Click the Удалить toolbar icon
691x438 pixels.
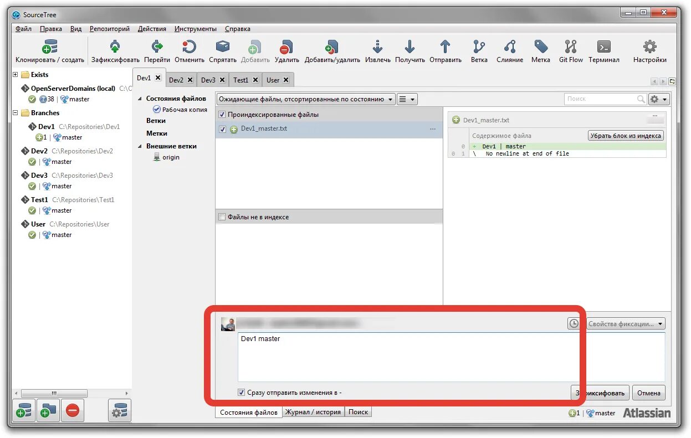coord(286,47)
